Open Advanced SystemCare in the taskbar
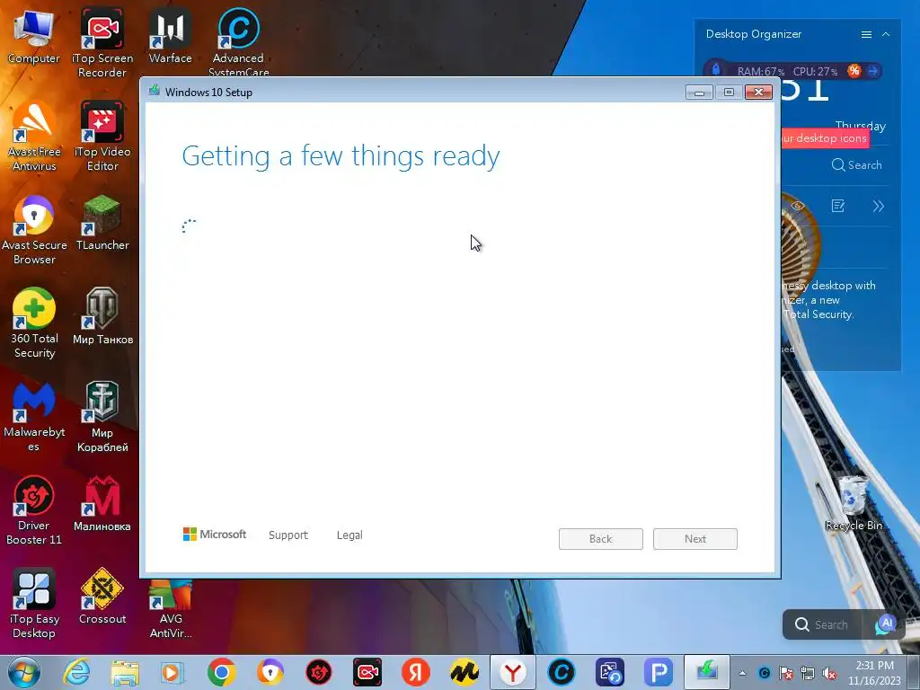 tap(561, 672)
